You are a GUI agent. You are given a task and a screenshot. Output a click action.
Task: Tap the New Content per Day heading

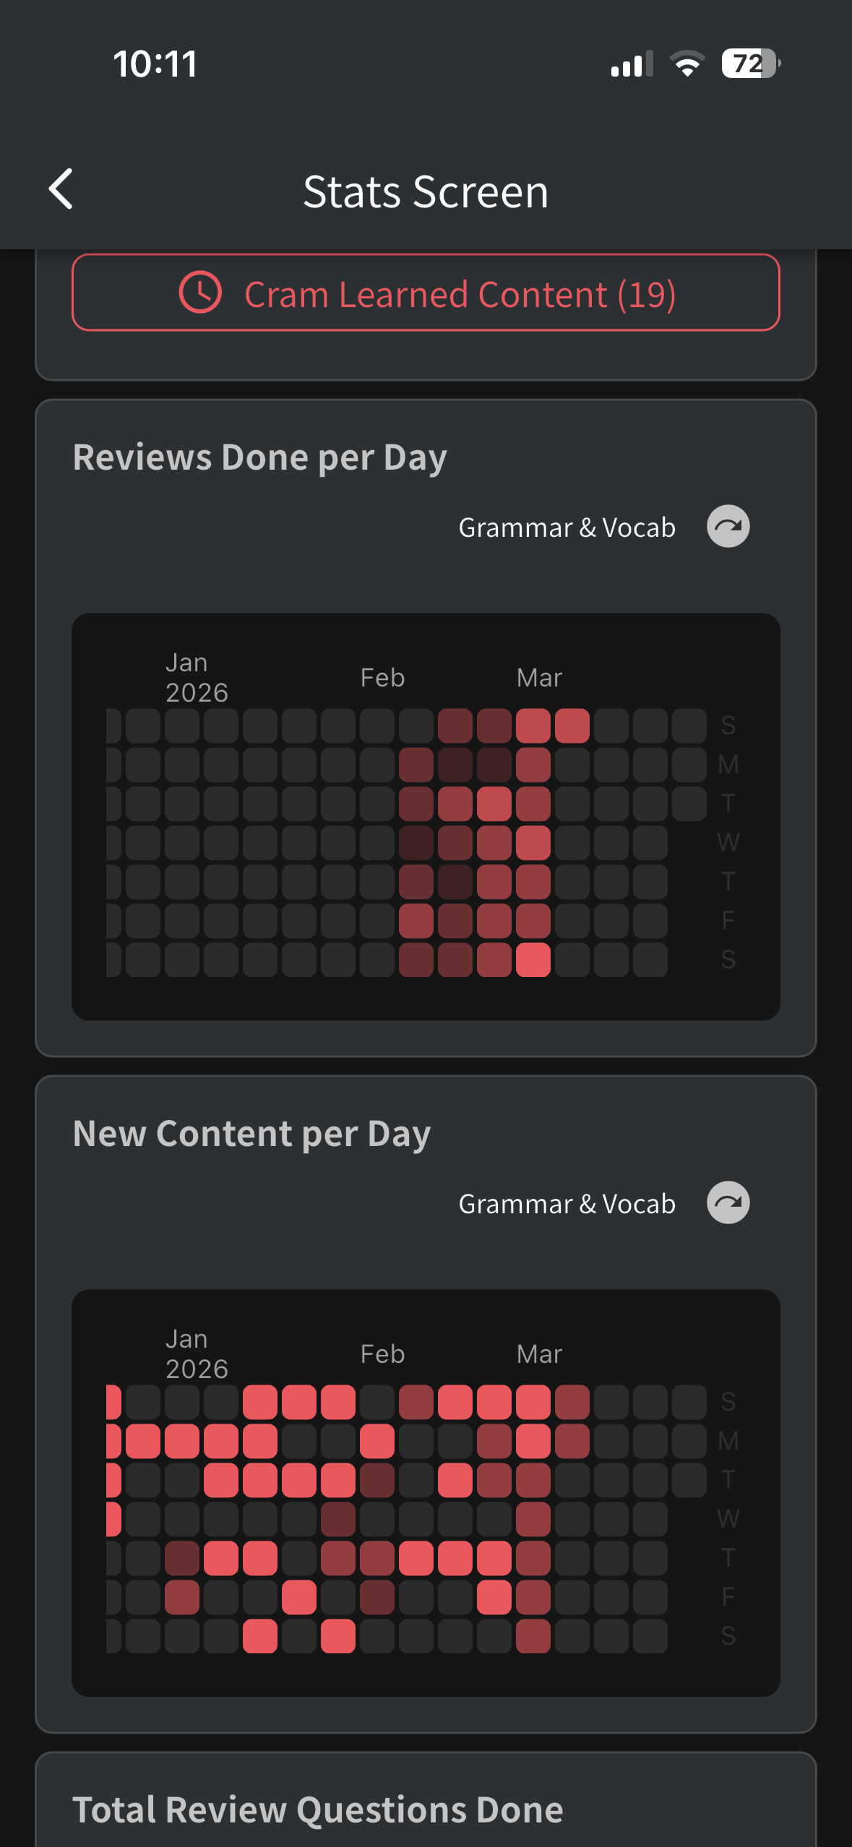pos(251,1133)
